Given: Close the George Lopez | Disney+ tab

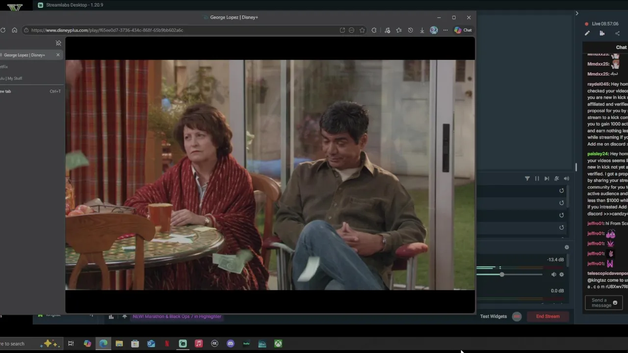Looking at the screenshot, I should pos(58,55).
